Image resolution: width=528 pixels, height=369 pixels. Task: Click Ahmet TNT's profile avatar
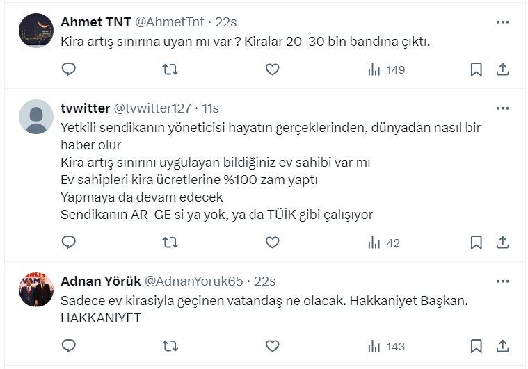[x=36, y=31]
